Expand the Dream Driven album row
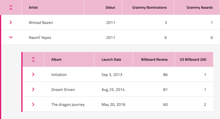The width and height of the screenshot is (220, 119). pos(33,89)
